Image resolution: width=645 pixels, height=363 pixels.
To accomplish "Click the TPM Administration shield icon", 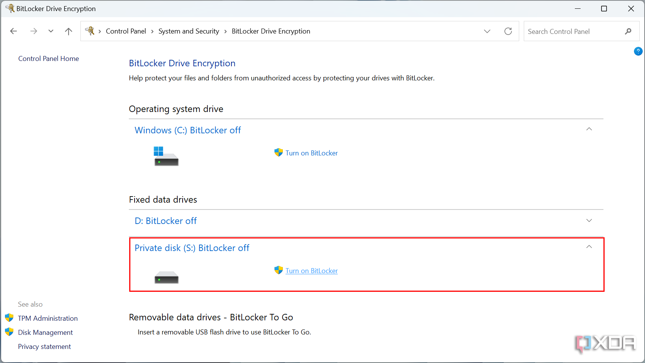I will [9, 318].
